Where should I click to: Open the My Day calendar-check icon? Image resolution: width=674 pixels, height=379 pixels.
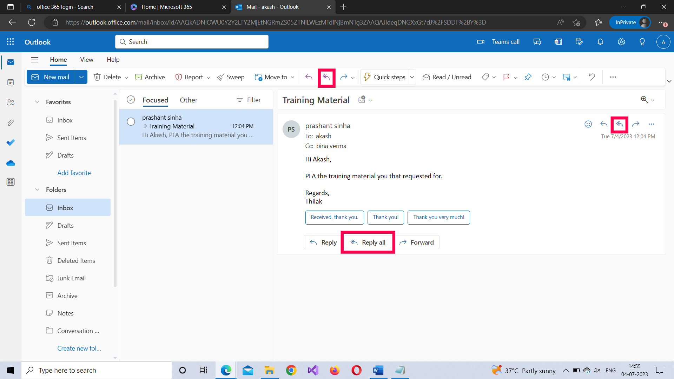click(x=579, y=42)
